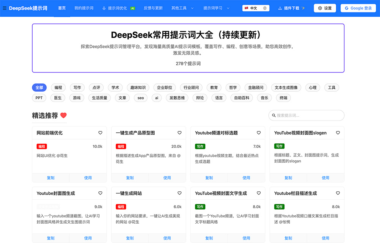Copy the 网站前端优化 prompt with 复制
Viewport: 380px width, 243px height.
pyautogui.click(x=51, y=177)
